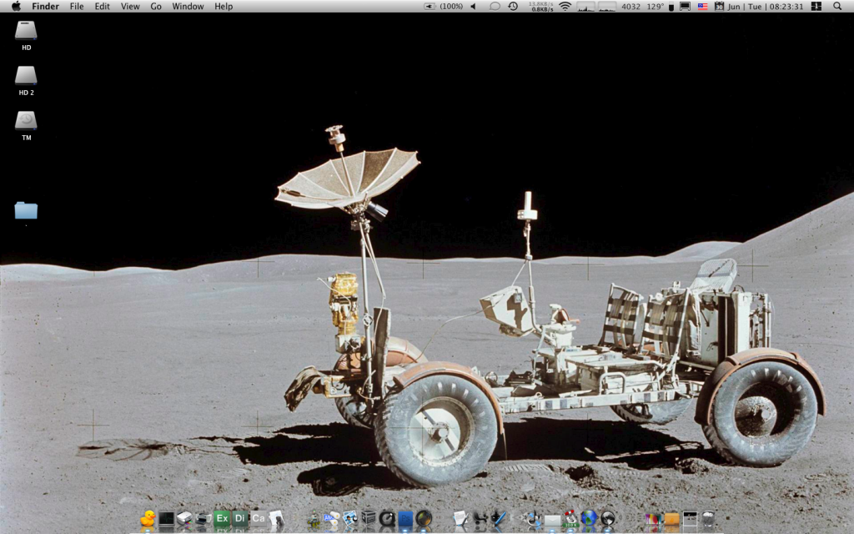Open the US flag input source menu
This screenshot has height=534, width=854.
(702, 6)
